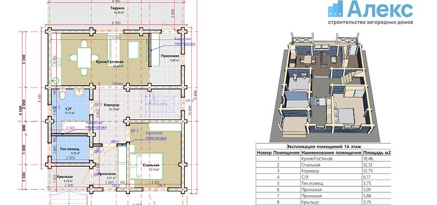
Task: Click the Кухня/Гостиная row in the table
Action: click(323, 159)
